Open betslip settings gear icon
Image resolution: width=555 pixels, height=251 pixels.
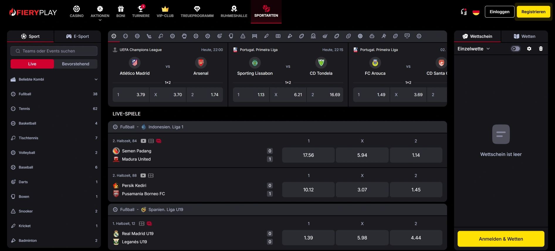(x=529, y=49)
